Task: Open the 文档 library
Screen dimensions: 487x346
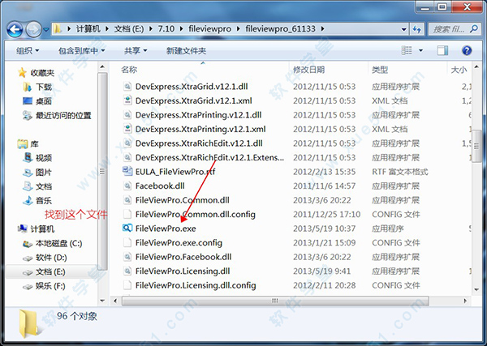Action: click(x=37, y=186)
